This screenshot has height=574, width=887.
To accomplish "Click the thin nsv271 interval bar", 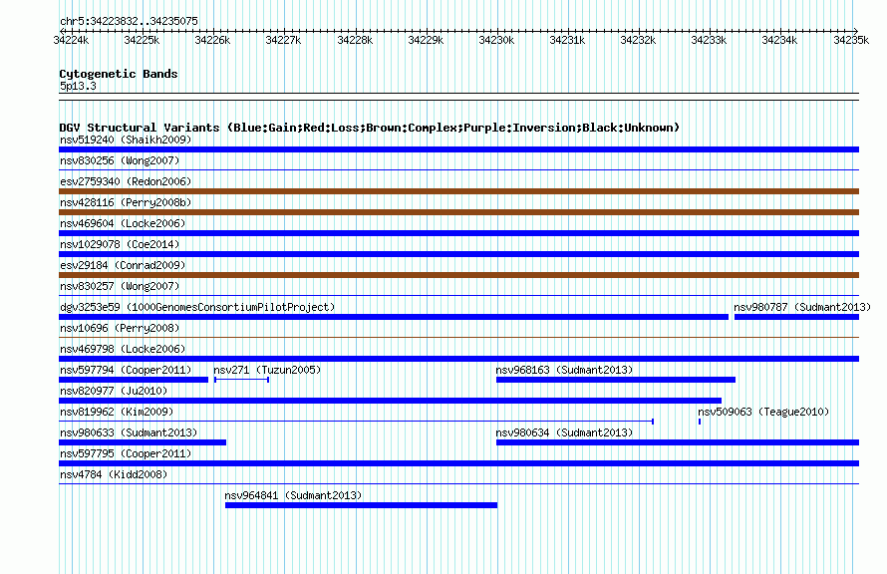I will tap(241, 380).
